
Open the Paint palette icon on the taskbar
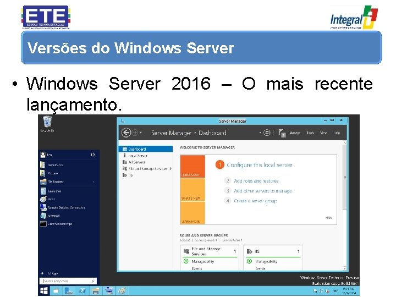122,291
